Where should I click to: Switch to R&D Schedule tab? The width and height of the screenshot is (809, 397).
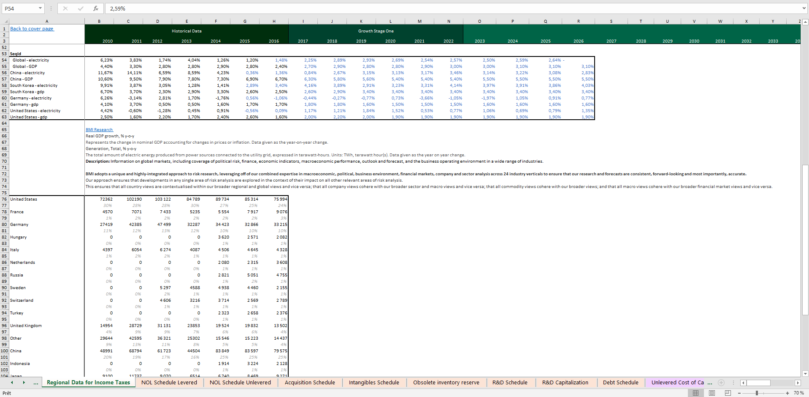click(510, 383)
